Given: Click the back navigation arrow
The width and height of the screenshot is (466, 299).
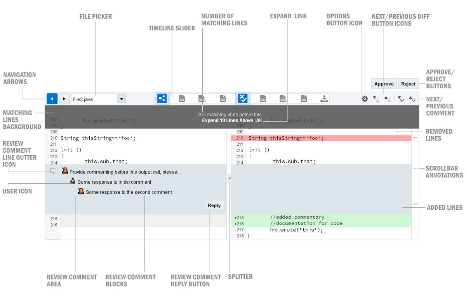Looking at the screenshot, I should tap(52, 99).
